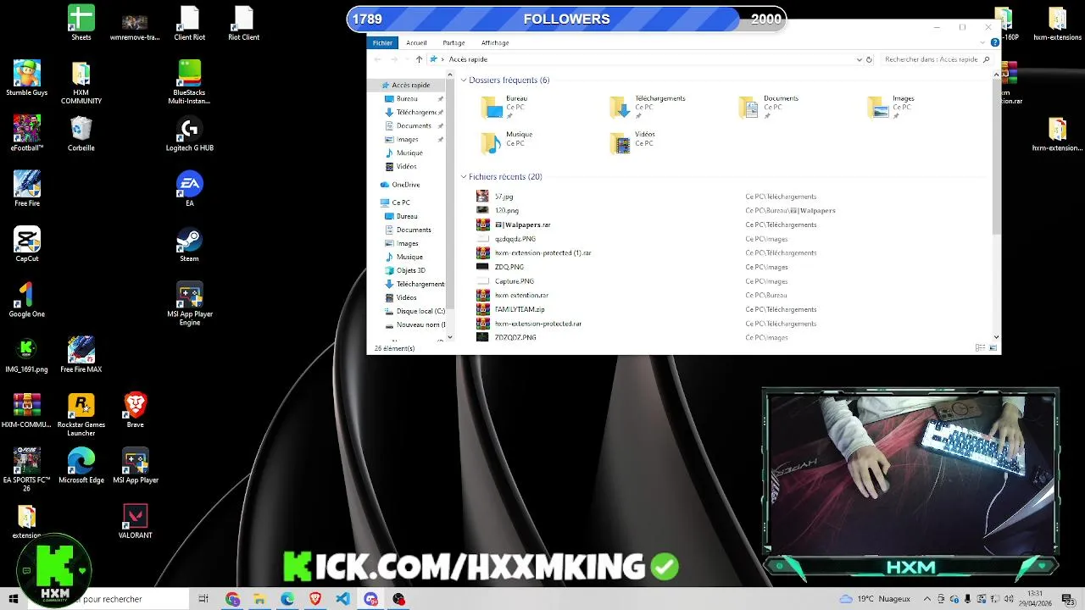Image resolution: width=1085 pixels, height=610 pixels.
Task: Collapse the Fichiers récents group
Action: [464, 177]
